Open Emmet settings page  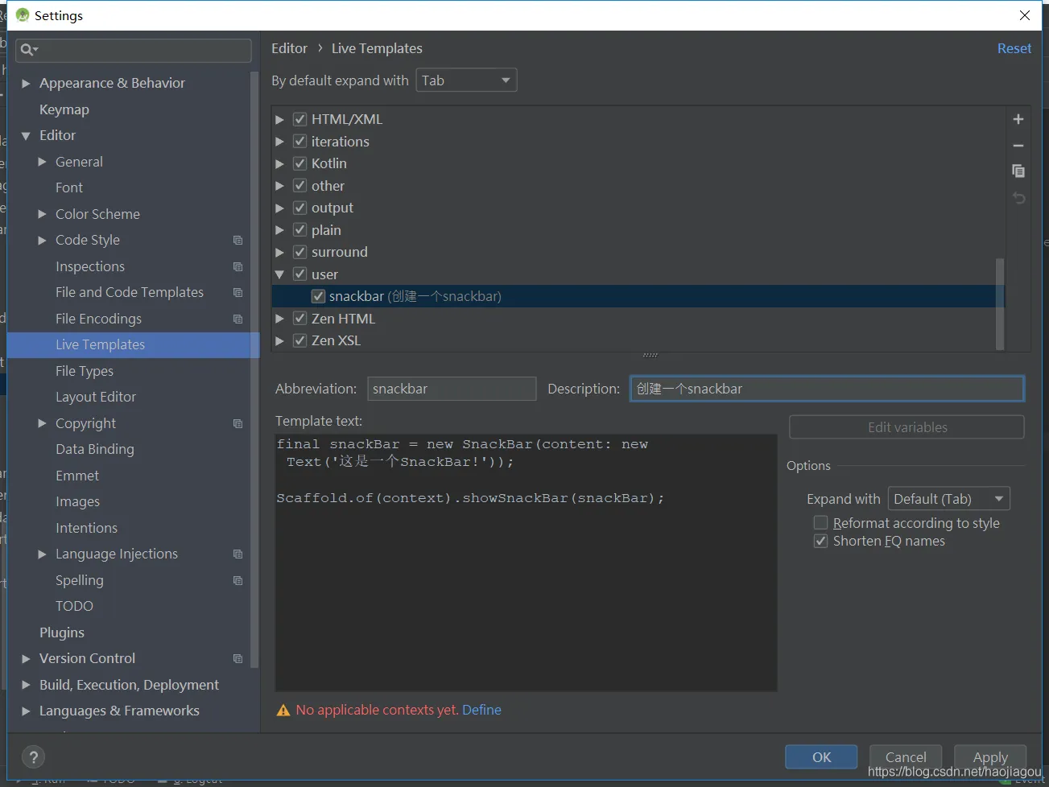77,476
